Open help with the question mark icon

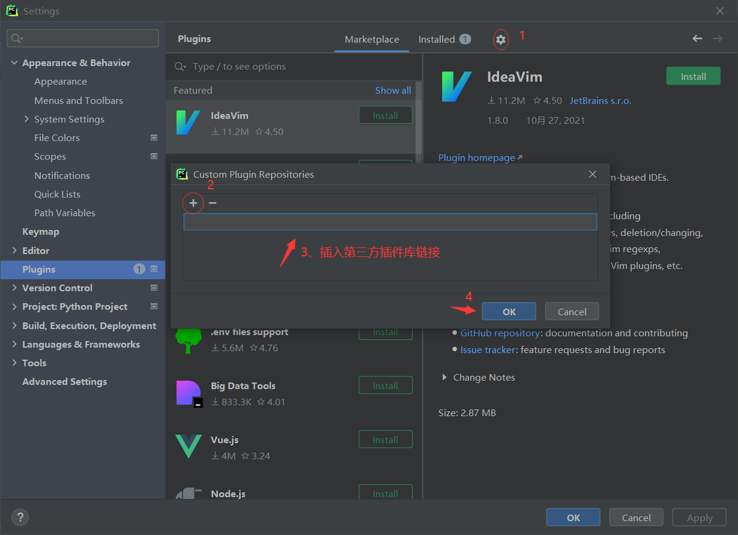tap(20, 517)
